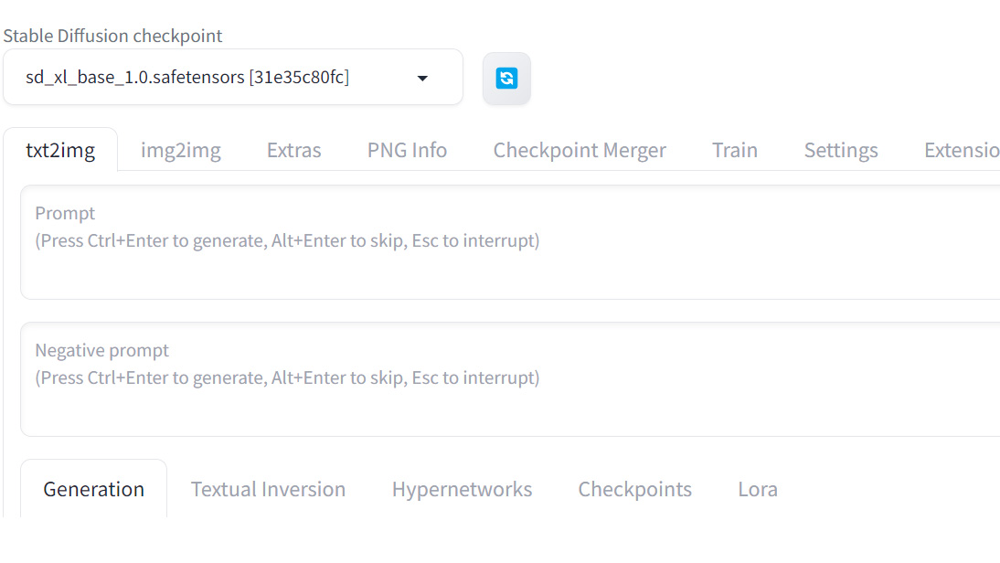The width and height of the screenshot is (1000, 563).
Task: Switch to the Hypernetworks sub-tab
Action: [462, 489]
